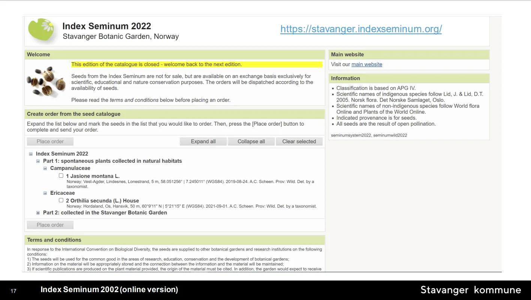Click the 'Stavanger kommune' footer logo text
Screen dimensions: 531x300
(x=471, y=290)
